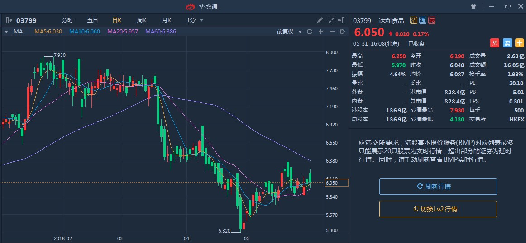Click the MA10:6.060 indicator label

(x=85, y=32)
